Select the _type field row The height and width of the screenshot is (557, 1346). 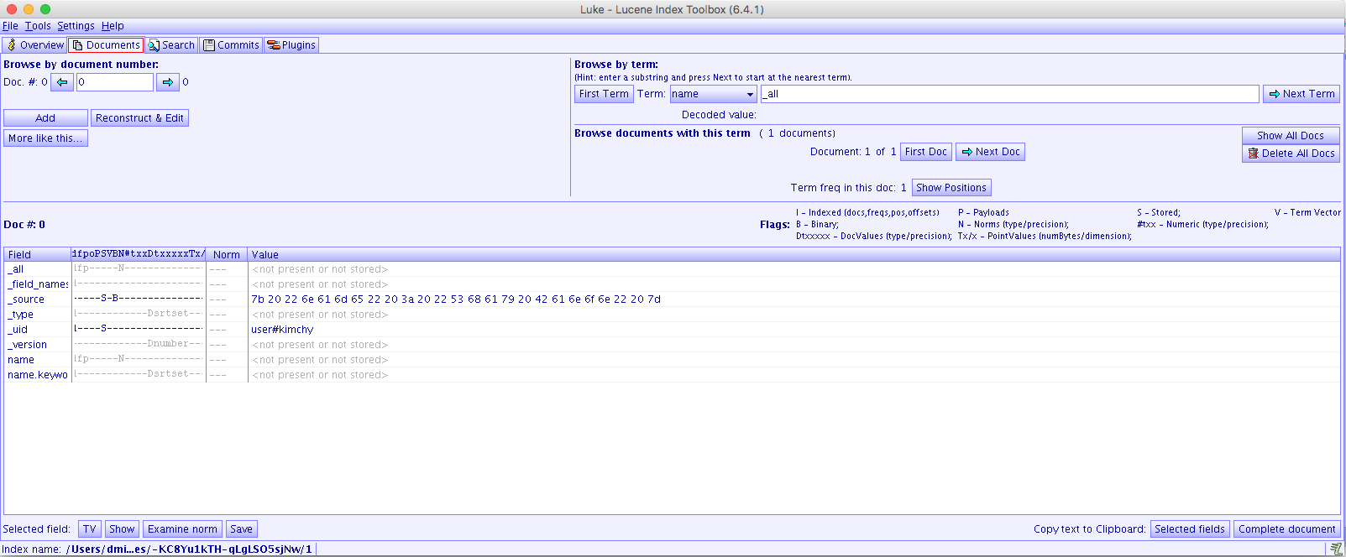672,315
